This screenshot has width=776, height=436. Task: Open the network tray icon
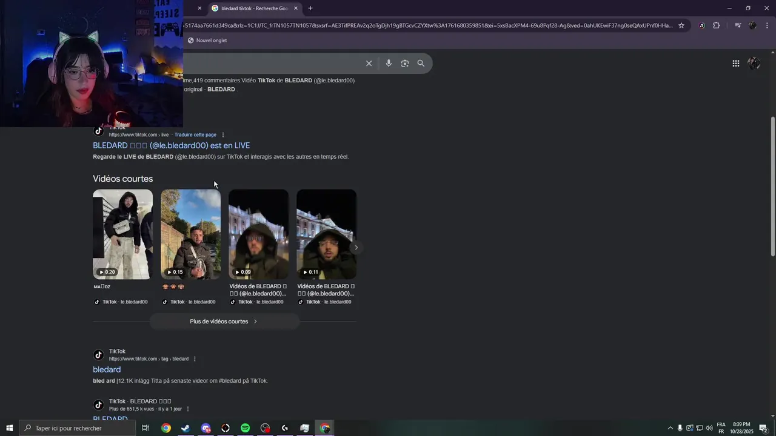(x=699, y=428)
